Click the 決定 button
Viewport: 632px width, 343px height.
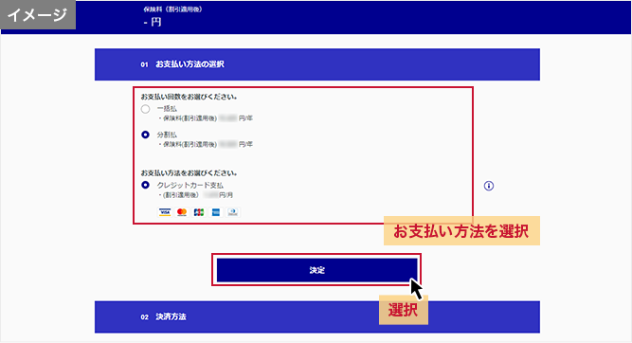point(316,270)
